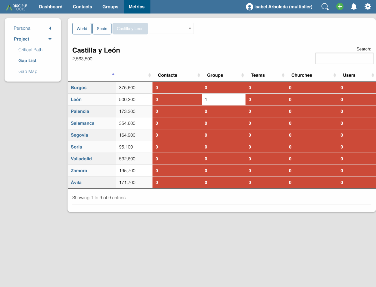Click Soria population 95,100
The width and height of the screenshot is (376, 287).
pos(134,147)
